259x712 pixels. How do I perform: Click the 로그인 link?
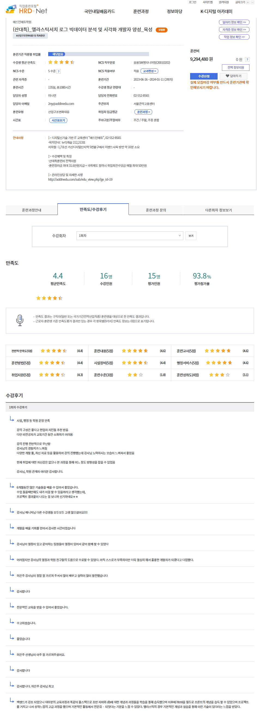[193, 2]
